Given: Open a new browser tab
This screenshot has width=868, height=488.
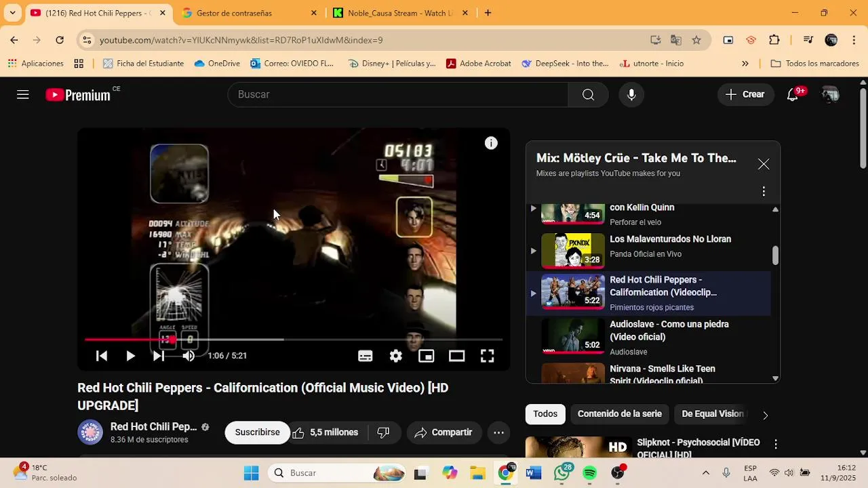Looking at the screenshot, I should 488,13.
